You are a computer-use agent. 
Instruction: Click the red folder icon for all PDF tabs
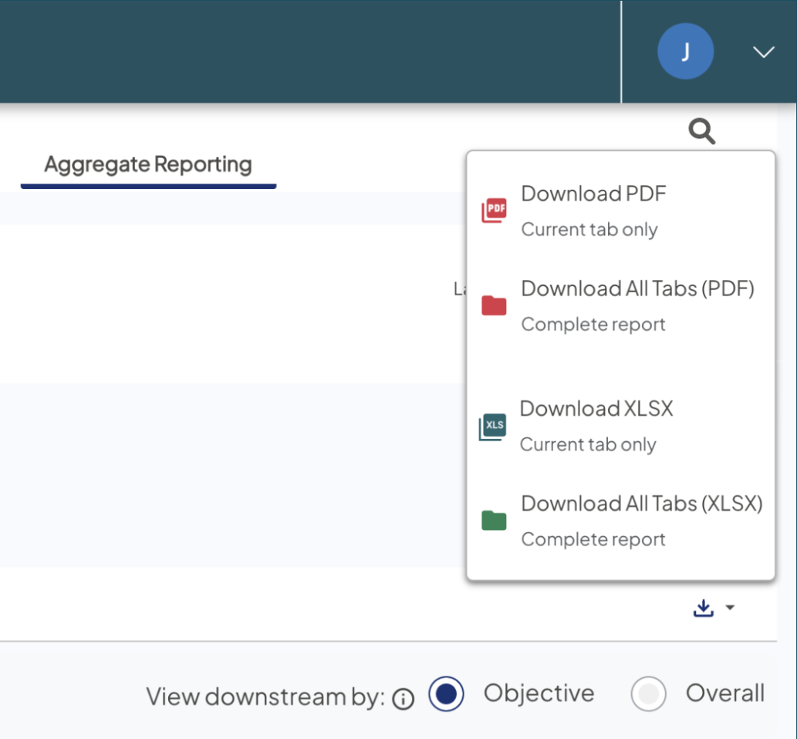pos(493,305)
